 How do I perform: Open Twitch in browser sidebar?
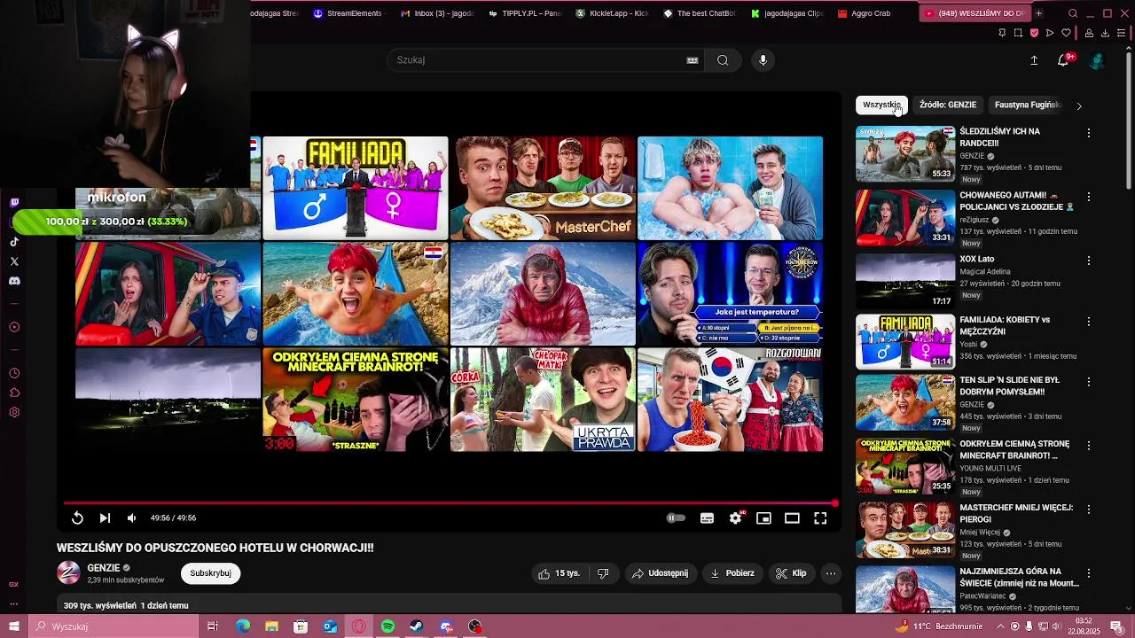coord(14,203)
